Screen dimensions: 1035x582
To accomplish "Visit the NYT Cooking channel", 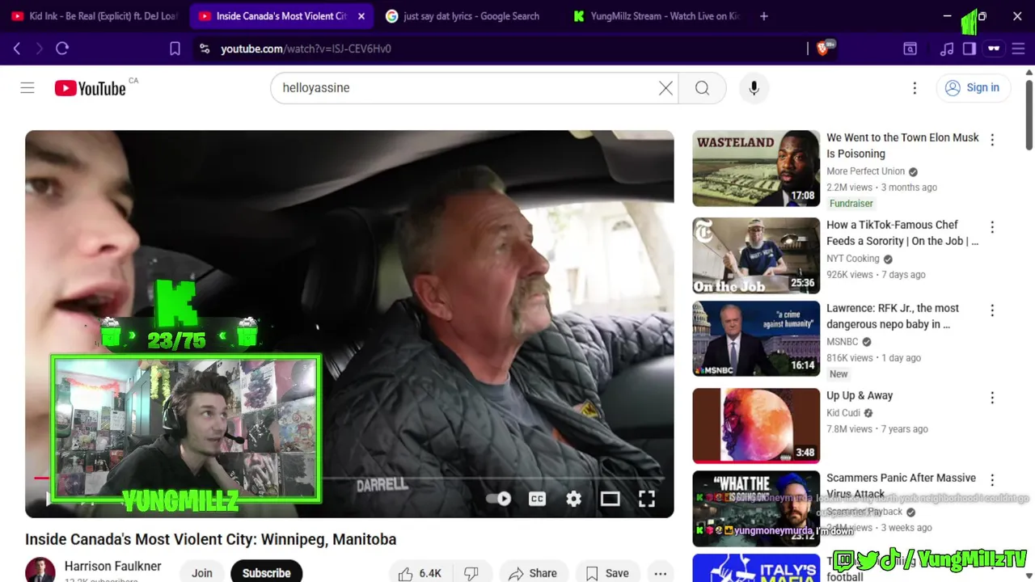I will click(x=852, y=259).
